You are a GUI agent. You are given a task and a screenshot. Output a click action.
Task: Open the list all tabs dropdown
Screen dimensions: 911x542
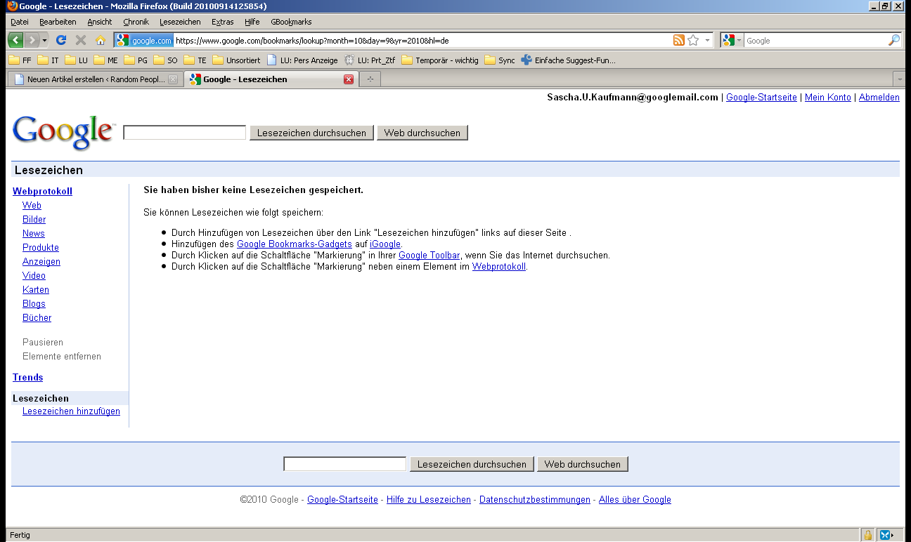pyautogui.click(x=899, y=79)
